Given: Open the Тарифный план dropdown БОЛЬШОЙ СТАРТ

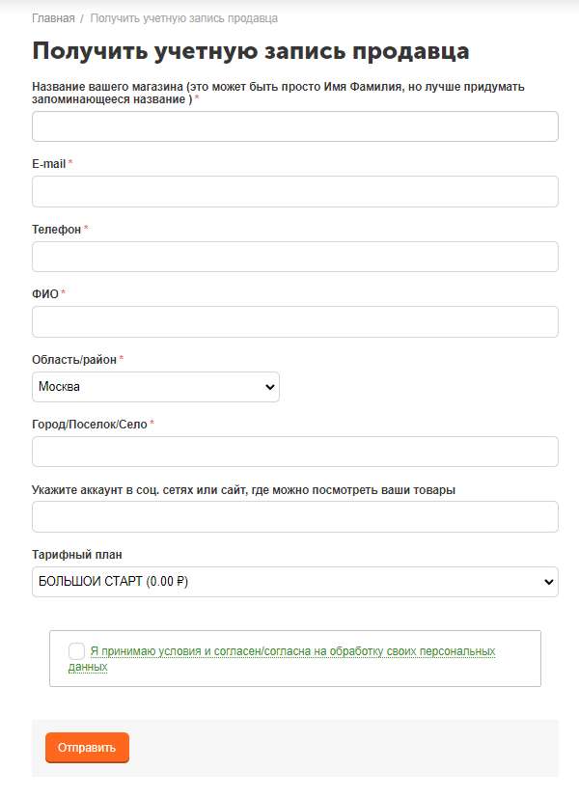Looking at the screenshot, I should coord(295,582).
